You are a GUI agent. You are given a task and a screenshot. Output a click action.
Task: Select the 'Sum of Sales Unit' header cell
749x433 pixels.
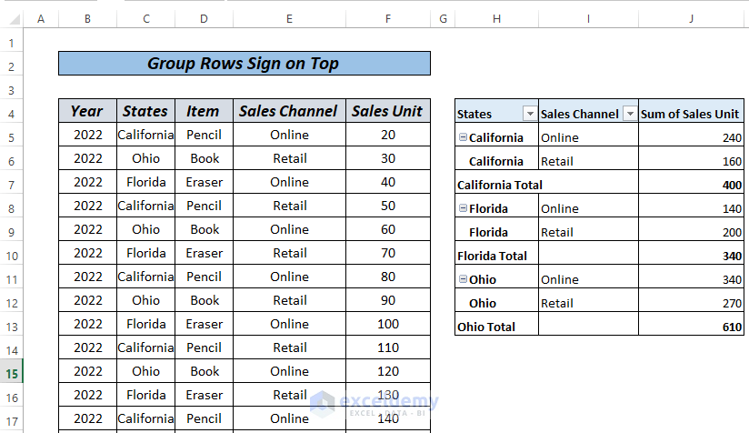point(692,114)
